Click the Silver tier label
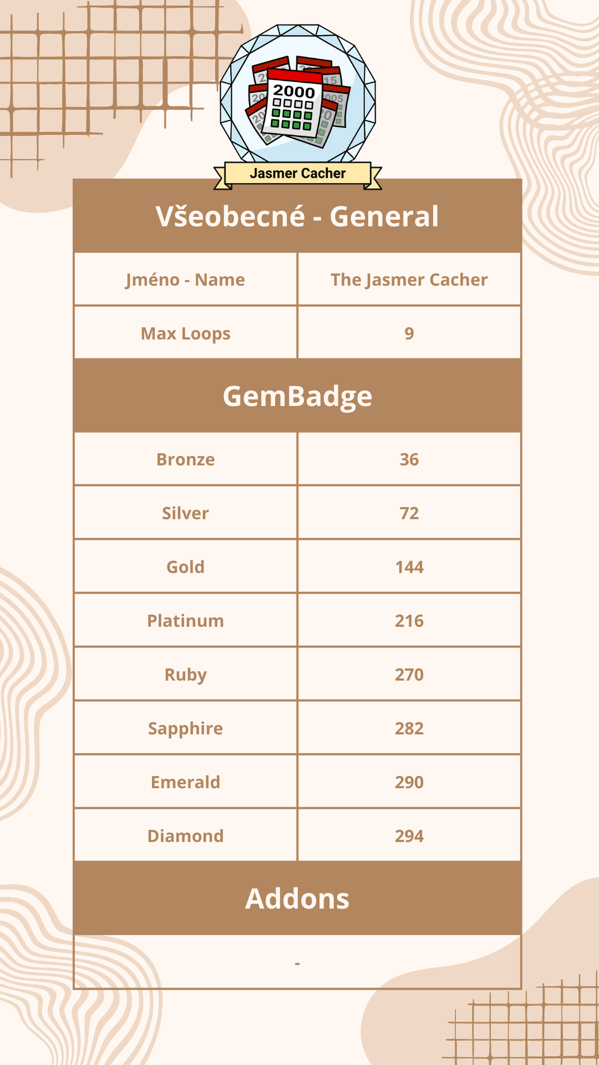Viewport: 599px width, 1065px height. tap(185, 513)
